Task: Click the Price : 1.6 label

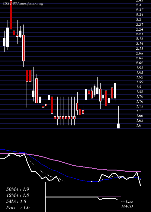Action: tap(18, 207)
